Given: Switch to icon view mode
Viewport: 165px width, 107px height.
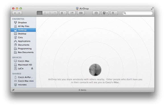Looking at the screenshot, I should pyautogui.click(x=40, y=13).
